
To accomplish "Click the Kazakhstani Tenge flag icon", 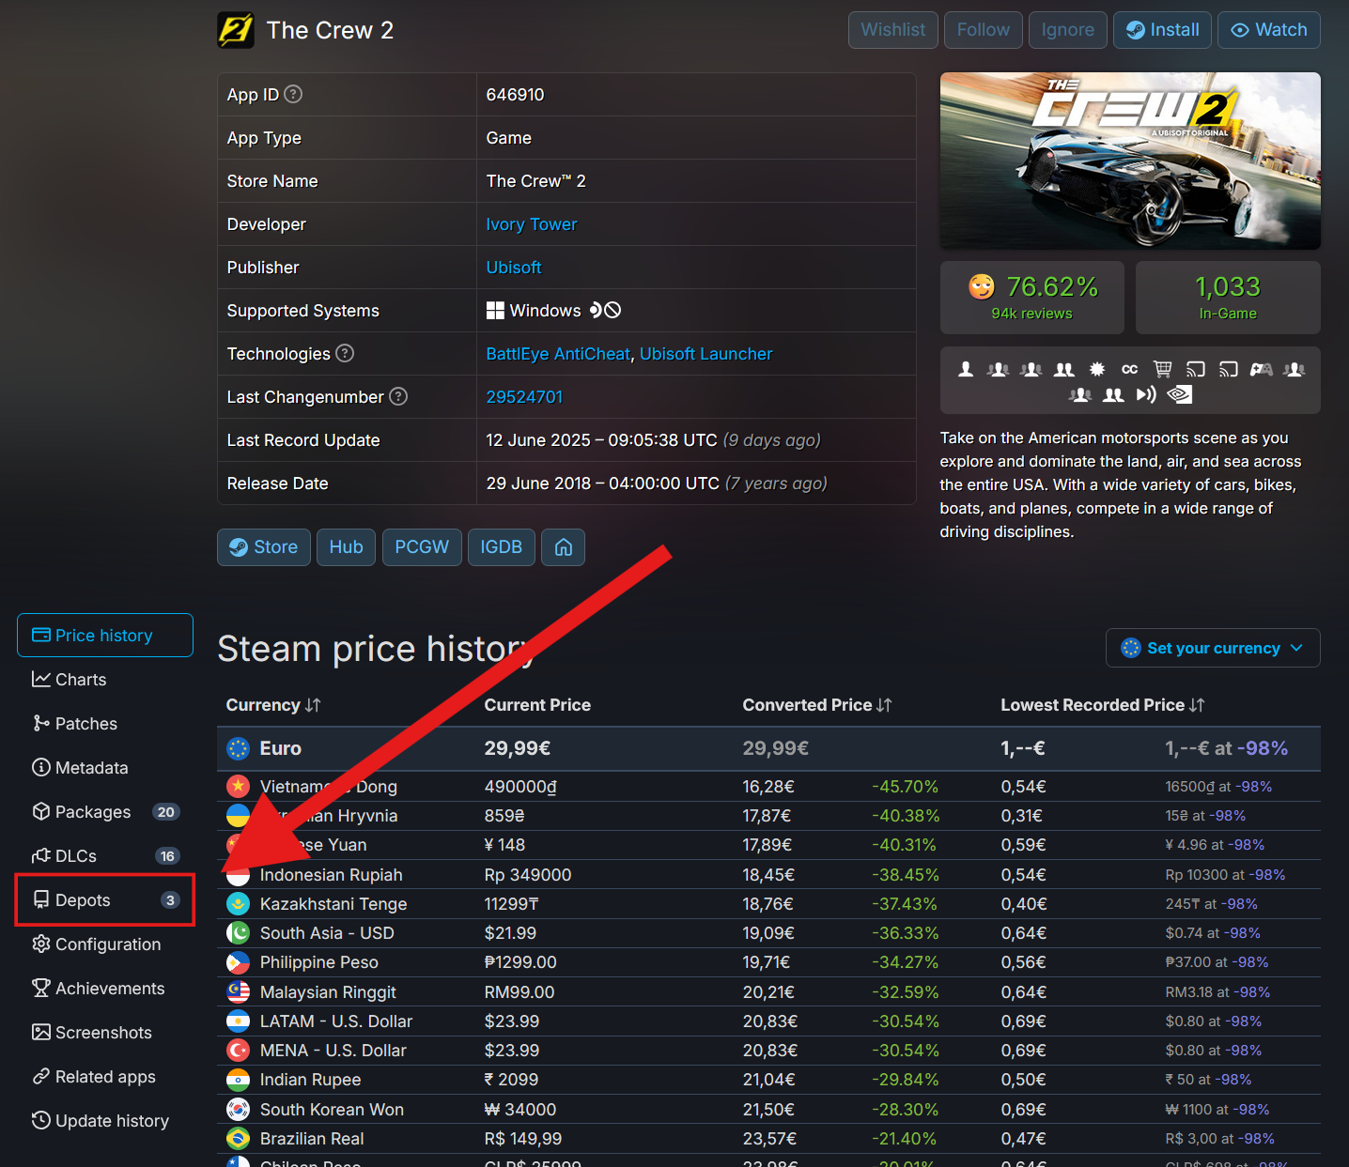I will click(239, 904).
